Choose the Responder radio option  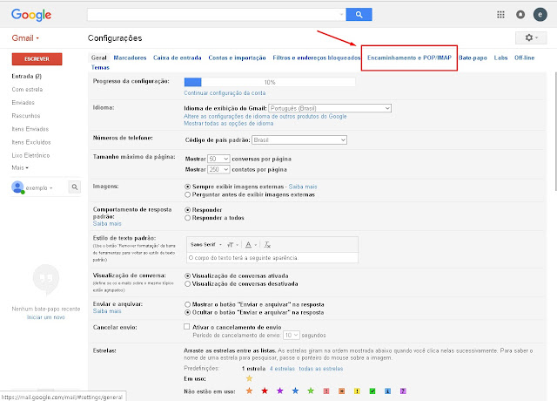188,210
